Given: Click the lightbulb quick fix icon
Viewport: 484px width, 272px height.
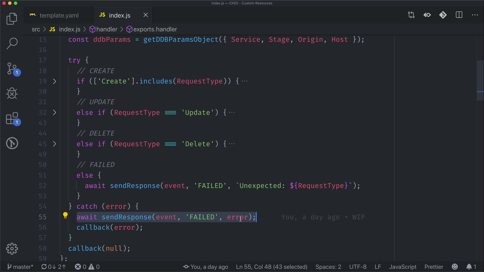Looking at the screenshot, I should click(65, 215).
